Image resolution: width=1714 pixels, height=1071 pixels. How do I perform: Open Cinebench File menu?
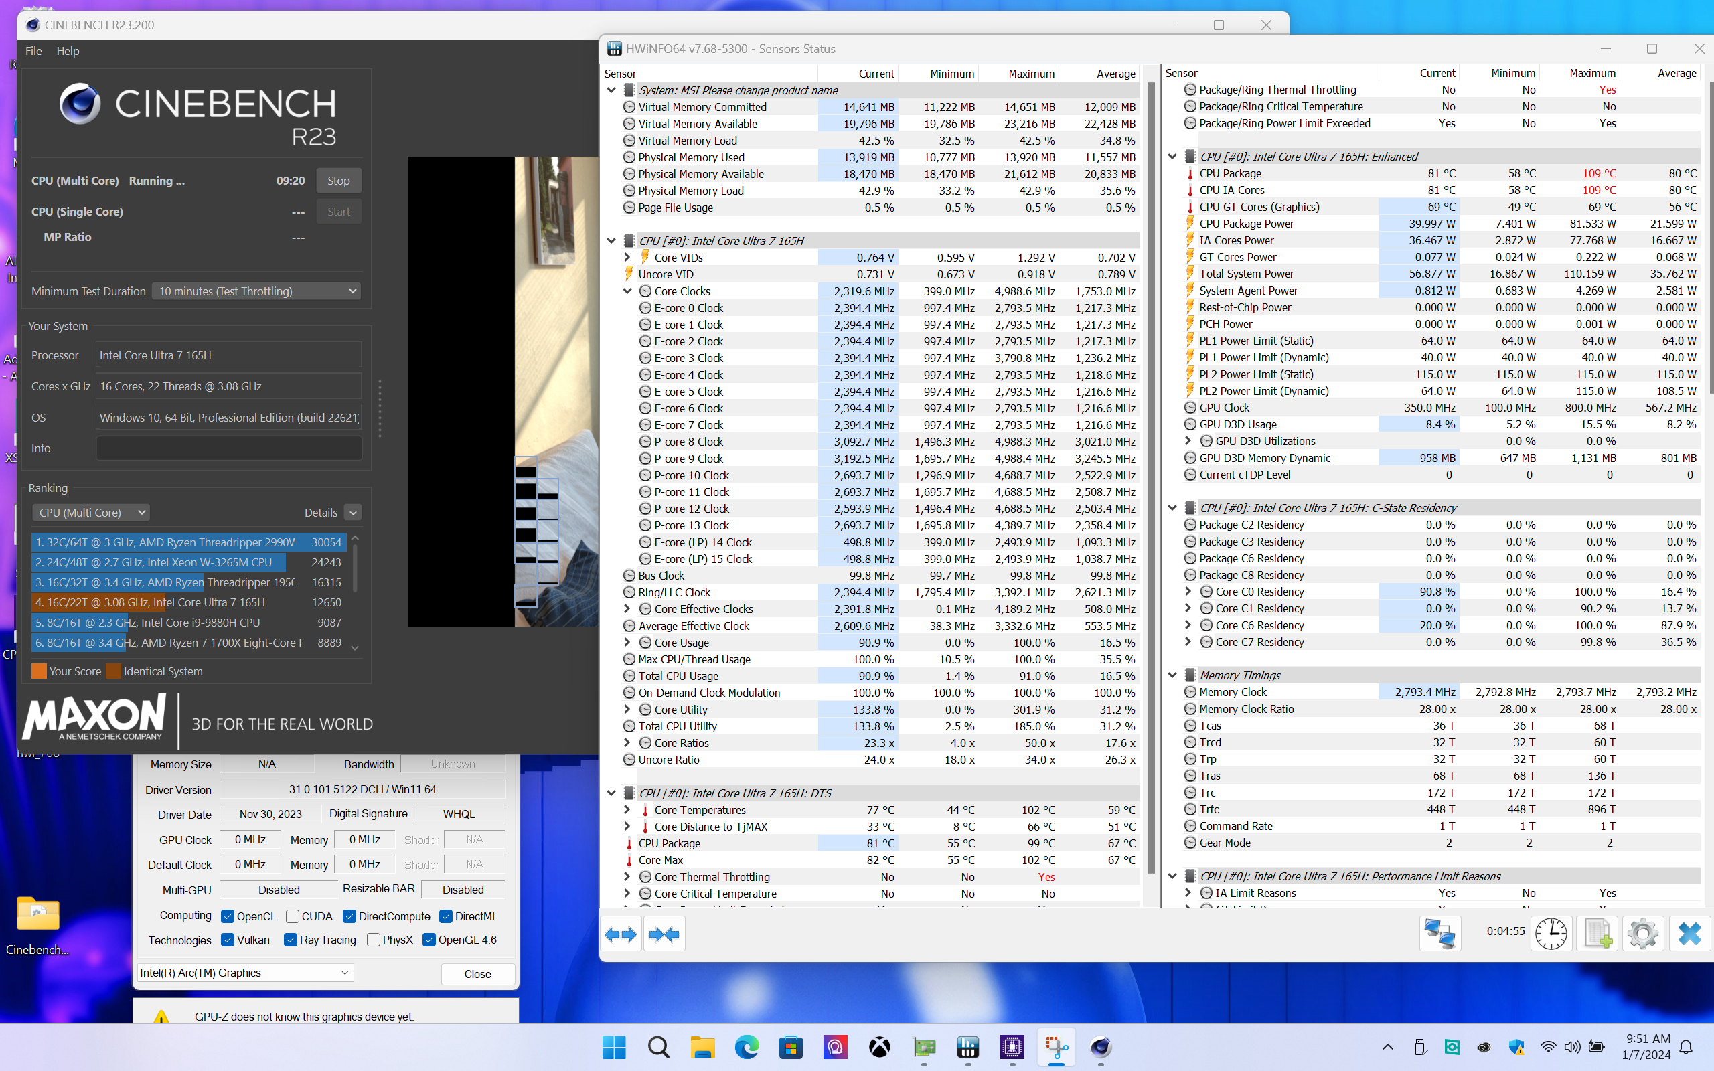33,51
